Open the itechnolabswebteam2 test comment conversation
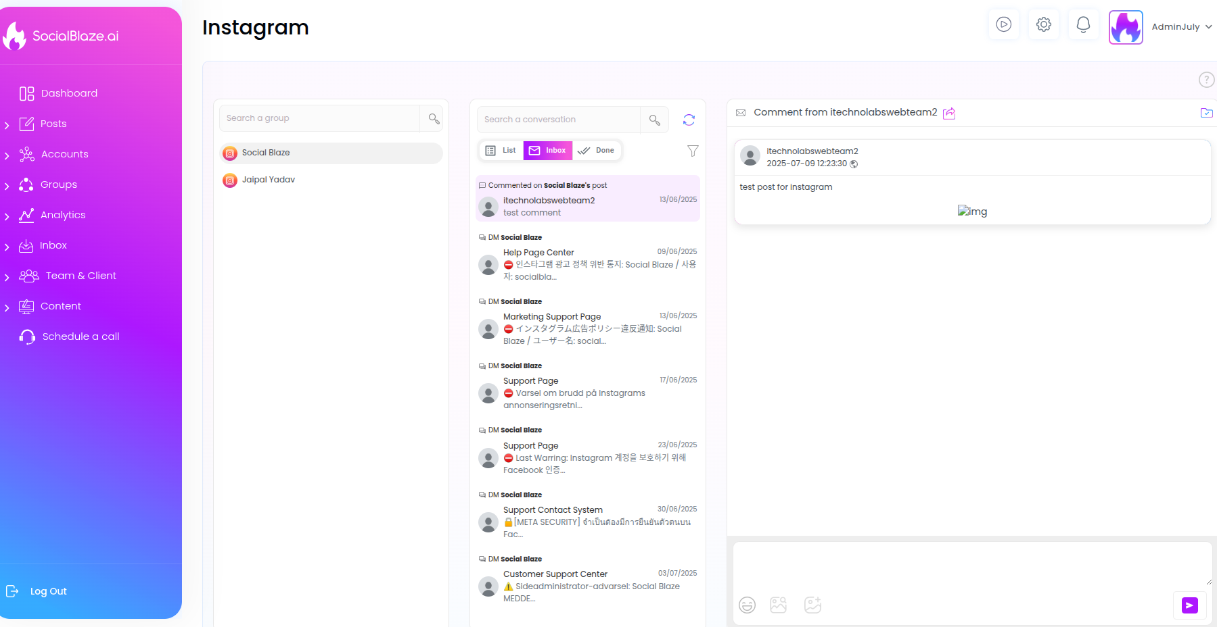Image resolution: width=1217 pixels, height=627 pixels. 588,199
